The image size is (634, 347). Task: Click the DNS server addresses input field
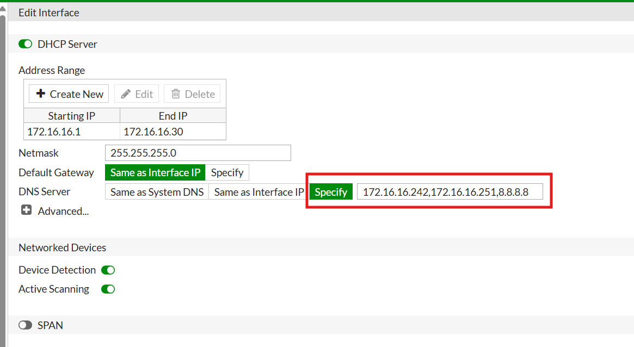click(x=450, y=192)
